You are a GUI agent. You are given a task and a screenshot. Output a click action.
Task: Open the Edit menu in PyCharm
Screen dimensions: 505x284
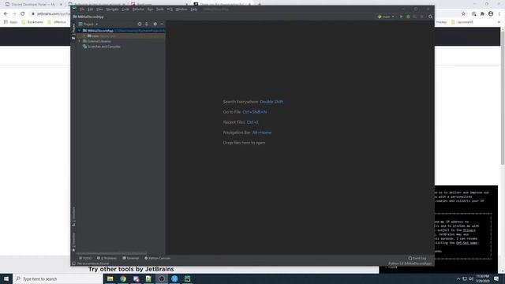91,9
